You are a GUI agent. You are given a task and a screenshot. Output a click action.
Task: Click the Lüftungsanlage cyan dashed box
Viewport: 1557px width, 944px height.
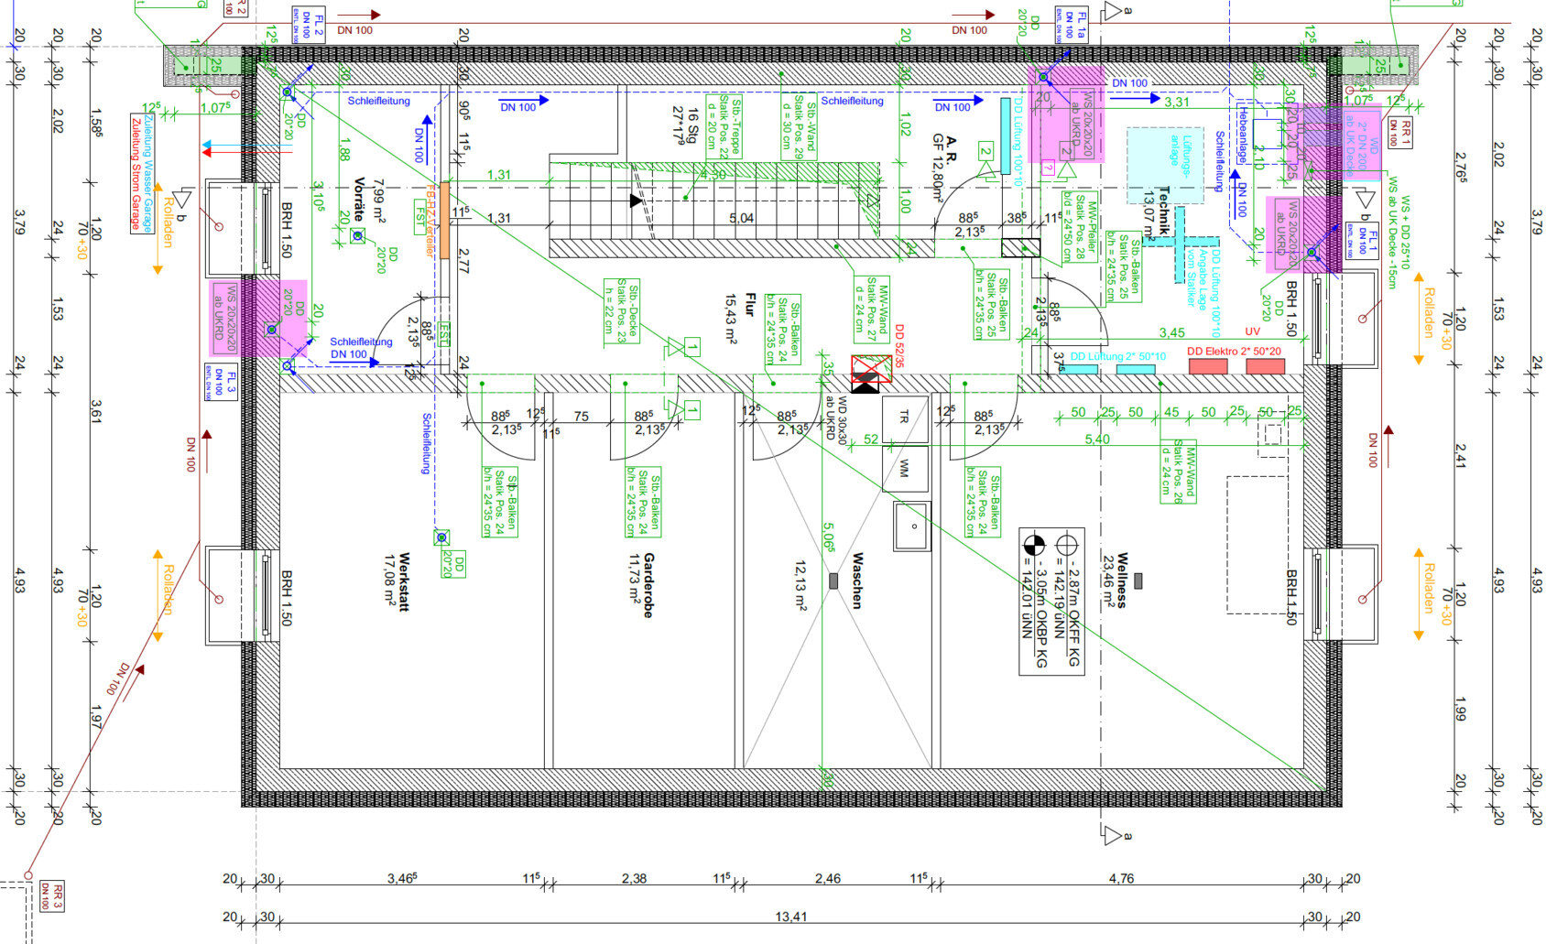(1164, 165)
